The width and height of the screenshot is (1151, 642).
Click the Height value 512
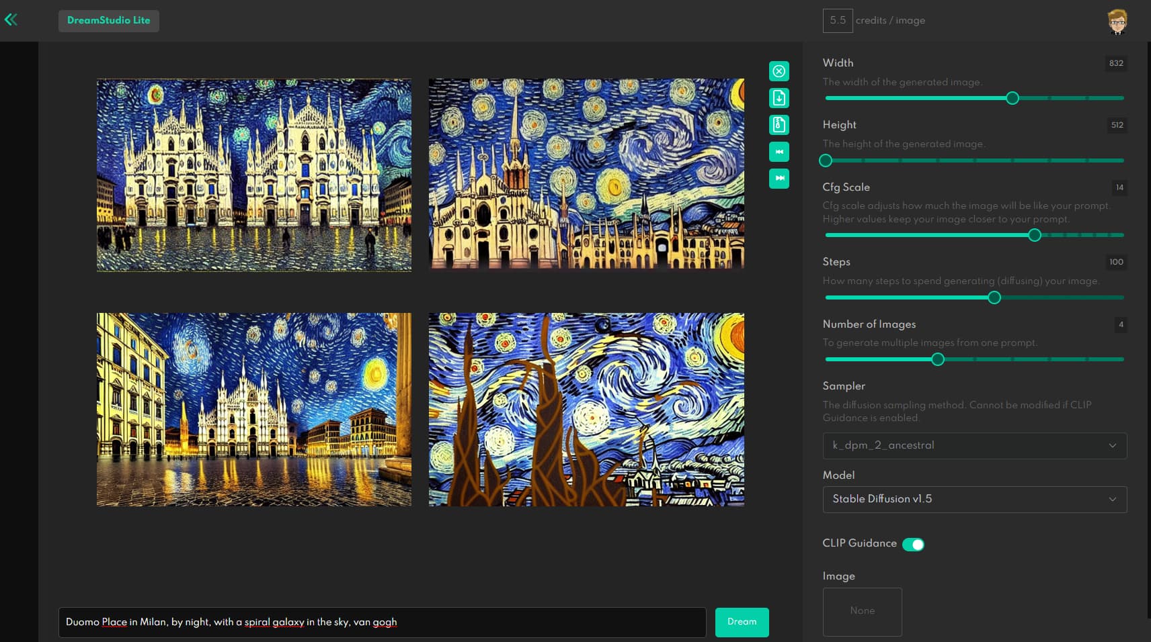tap(1117, 125)
